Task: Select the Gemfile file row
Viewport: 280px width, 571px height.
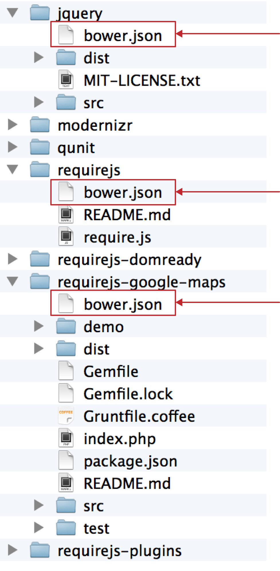Action: point(111,371)
